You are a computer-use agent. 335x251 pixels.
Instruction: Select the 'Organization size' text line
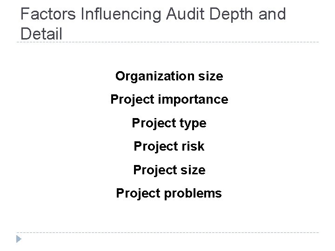[x=169, y=76]
